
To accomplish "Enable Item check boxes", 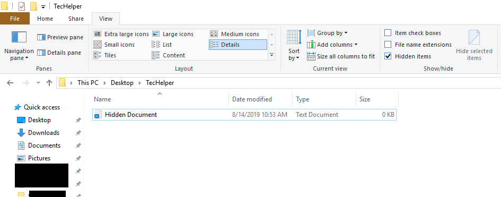I will click(x=388, y=33).
